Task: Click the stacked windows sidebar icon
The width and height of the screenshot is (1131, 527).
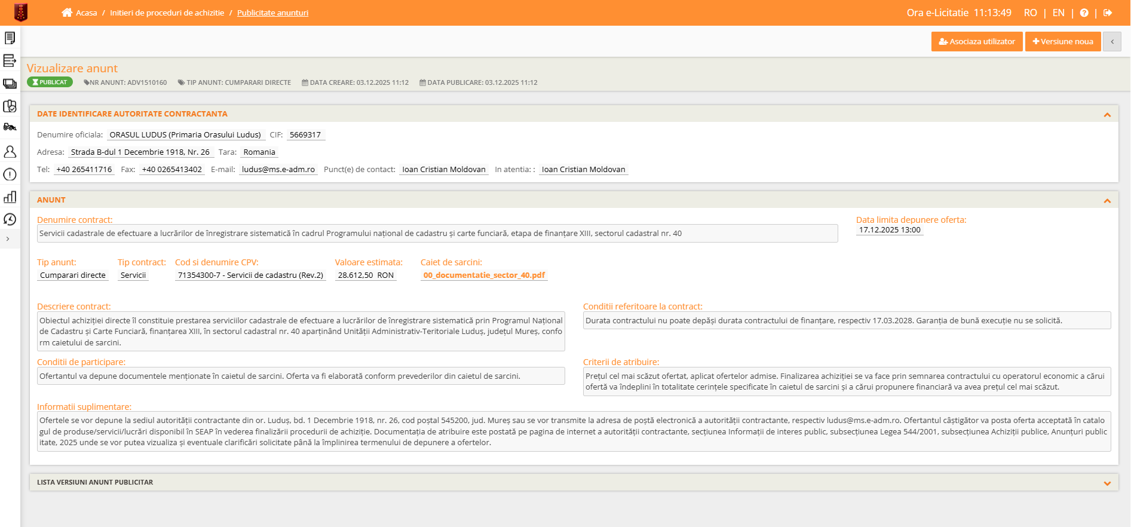Action: point(10,84)
